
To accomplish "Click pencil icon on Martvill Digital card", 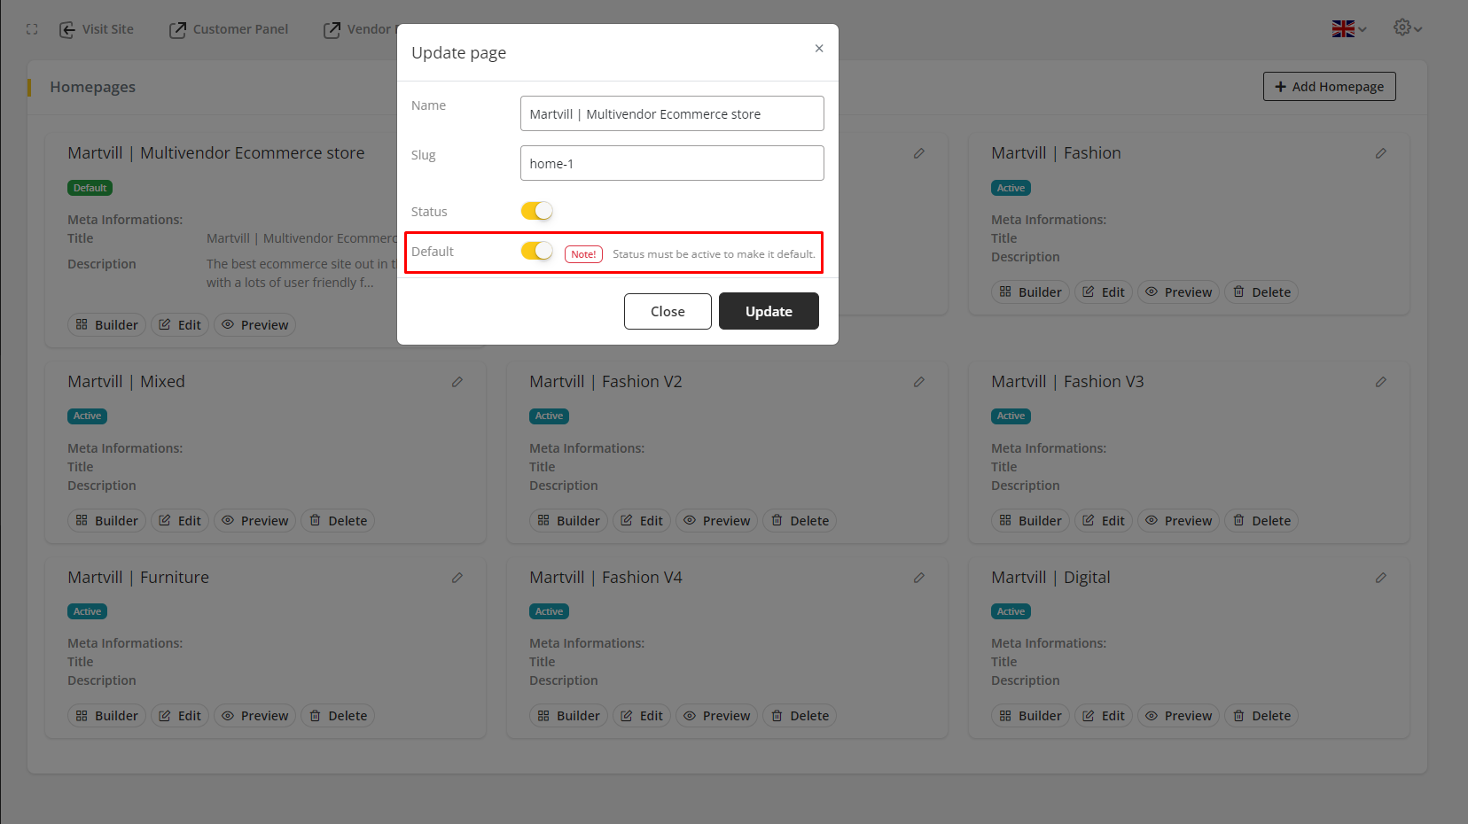I will point(1380,578).
